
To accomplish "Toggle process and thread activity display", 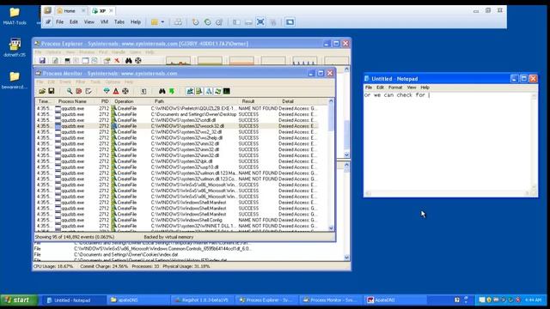I will [x=217, y=91].
